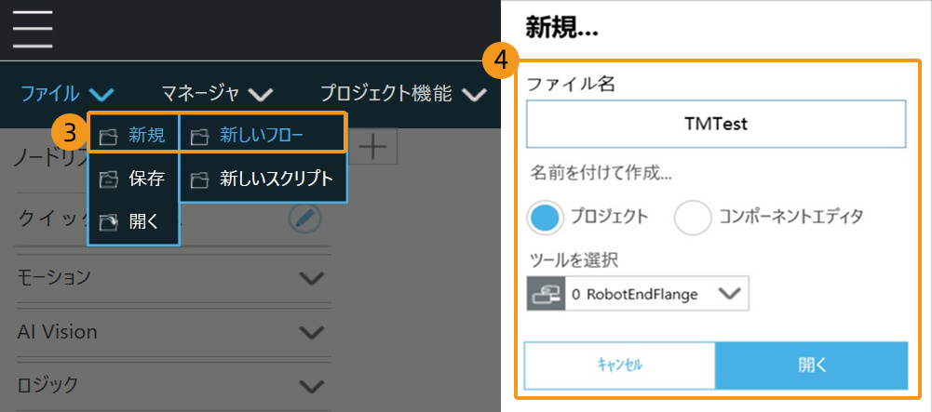Open the hamburger main menu
This screenshot has width=932, height=412.
pyautogui.click(x=33, y=29)
